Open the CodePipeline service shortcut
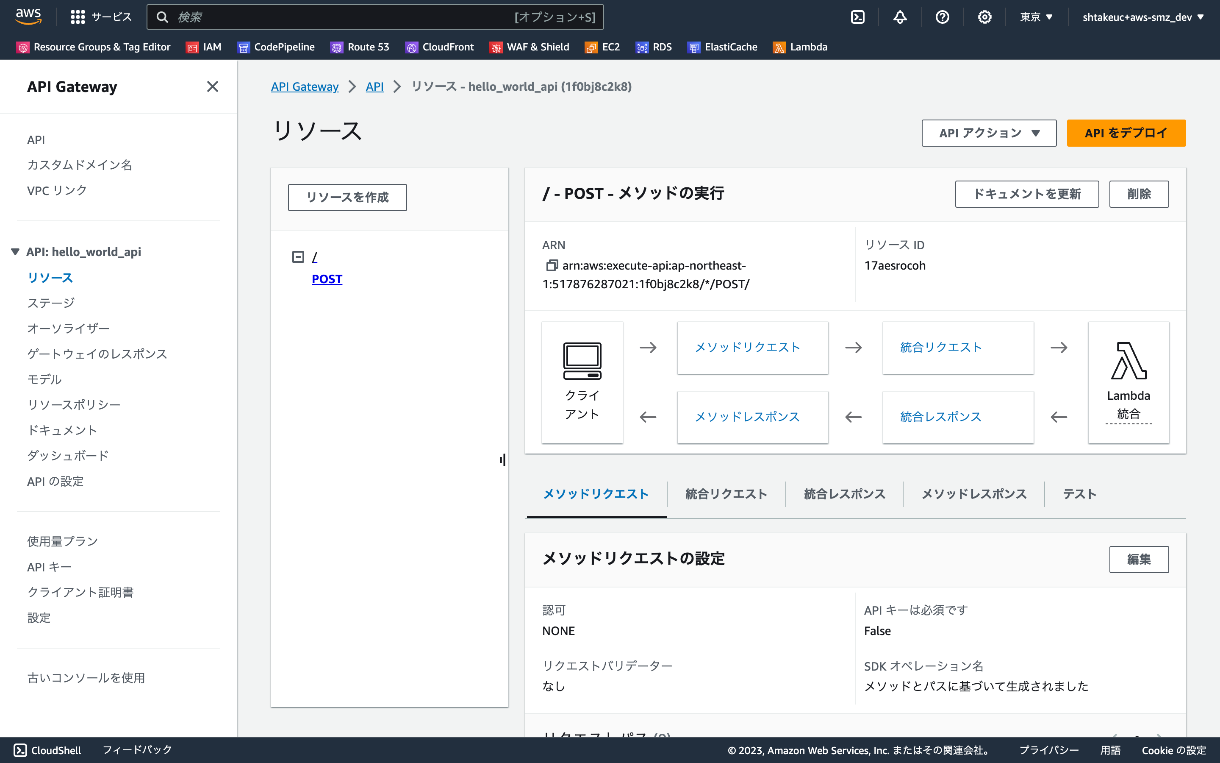Image resolution: width=1220 pixels, height=763 pixels. pyautogui.click(x=276, y=47)
